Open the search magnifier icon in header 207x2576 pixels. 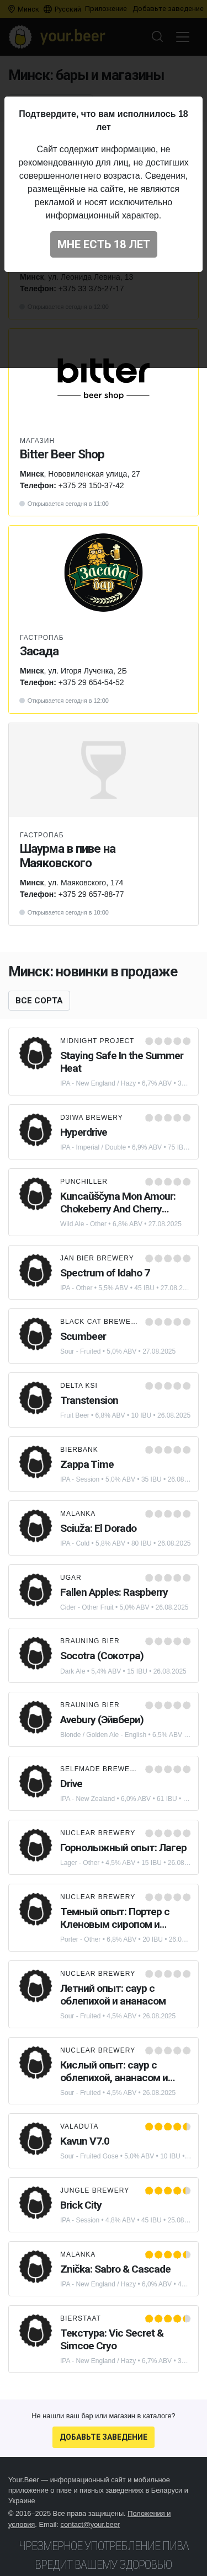tap(157, 37)
